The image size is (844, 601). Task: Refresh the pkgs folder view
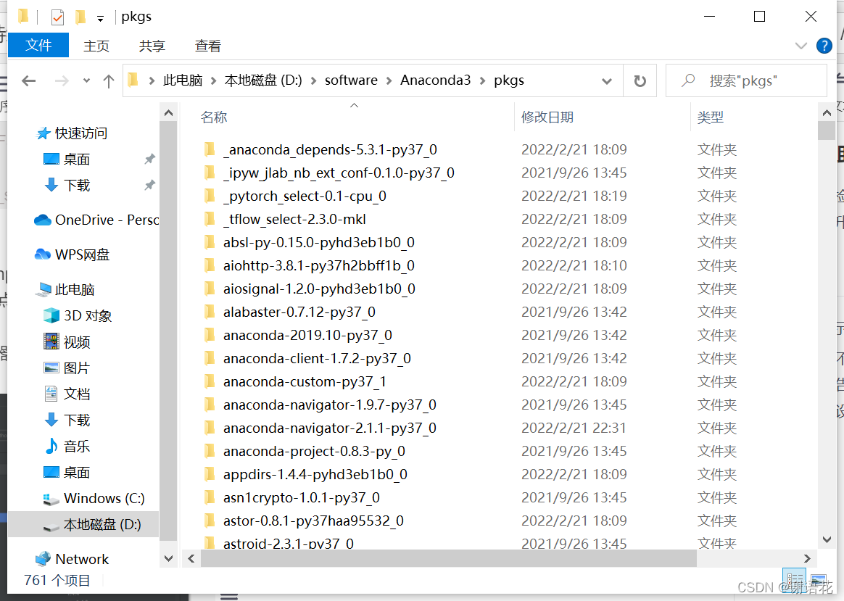point(640,80)
